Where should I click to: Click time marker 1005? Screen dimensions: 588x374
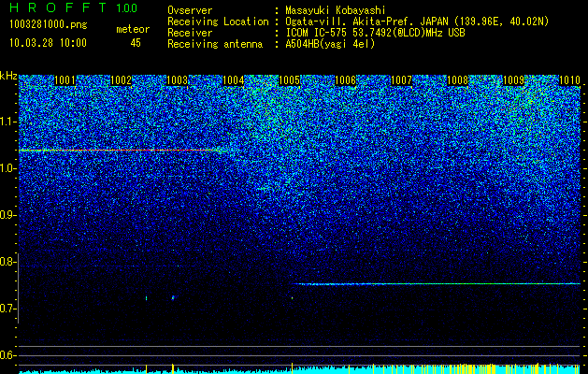coord(289,80)
